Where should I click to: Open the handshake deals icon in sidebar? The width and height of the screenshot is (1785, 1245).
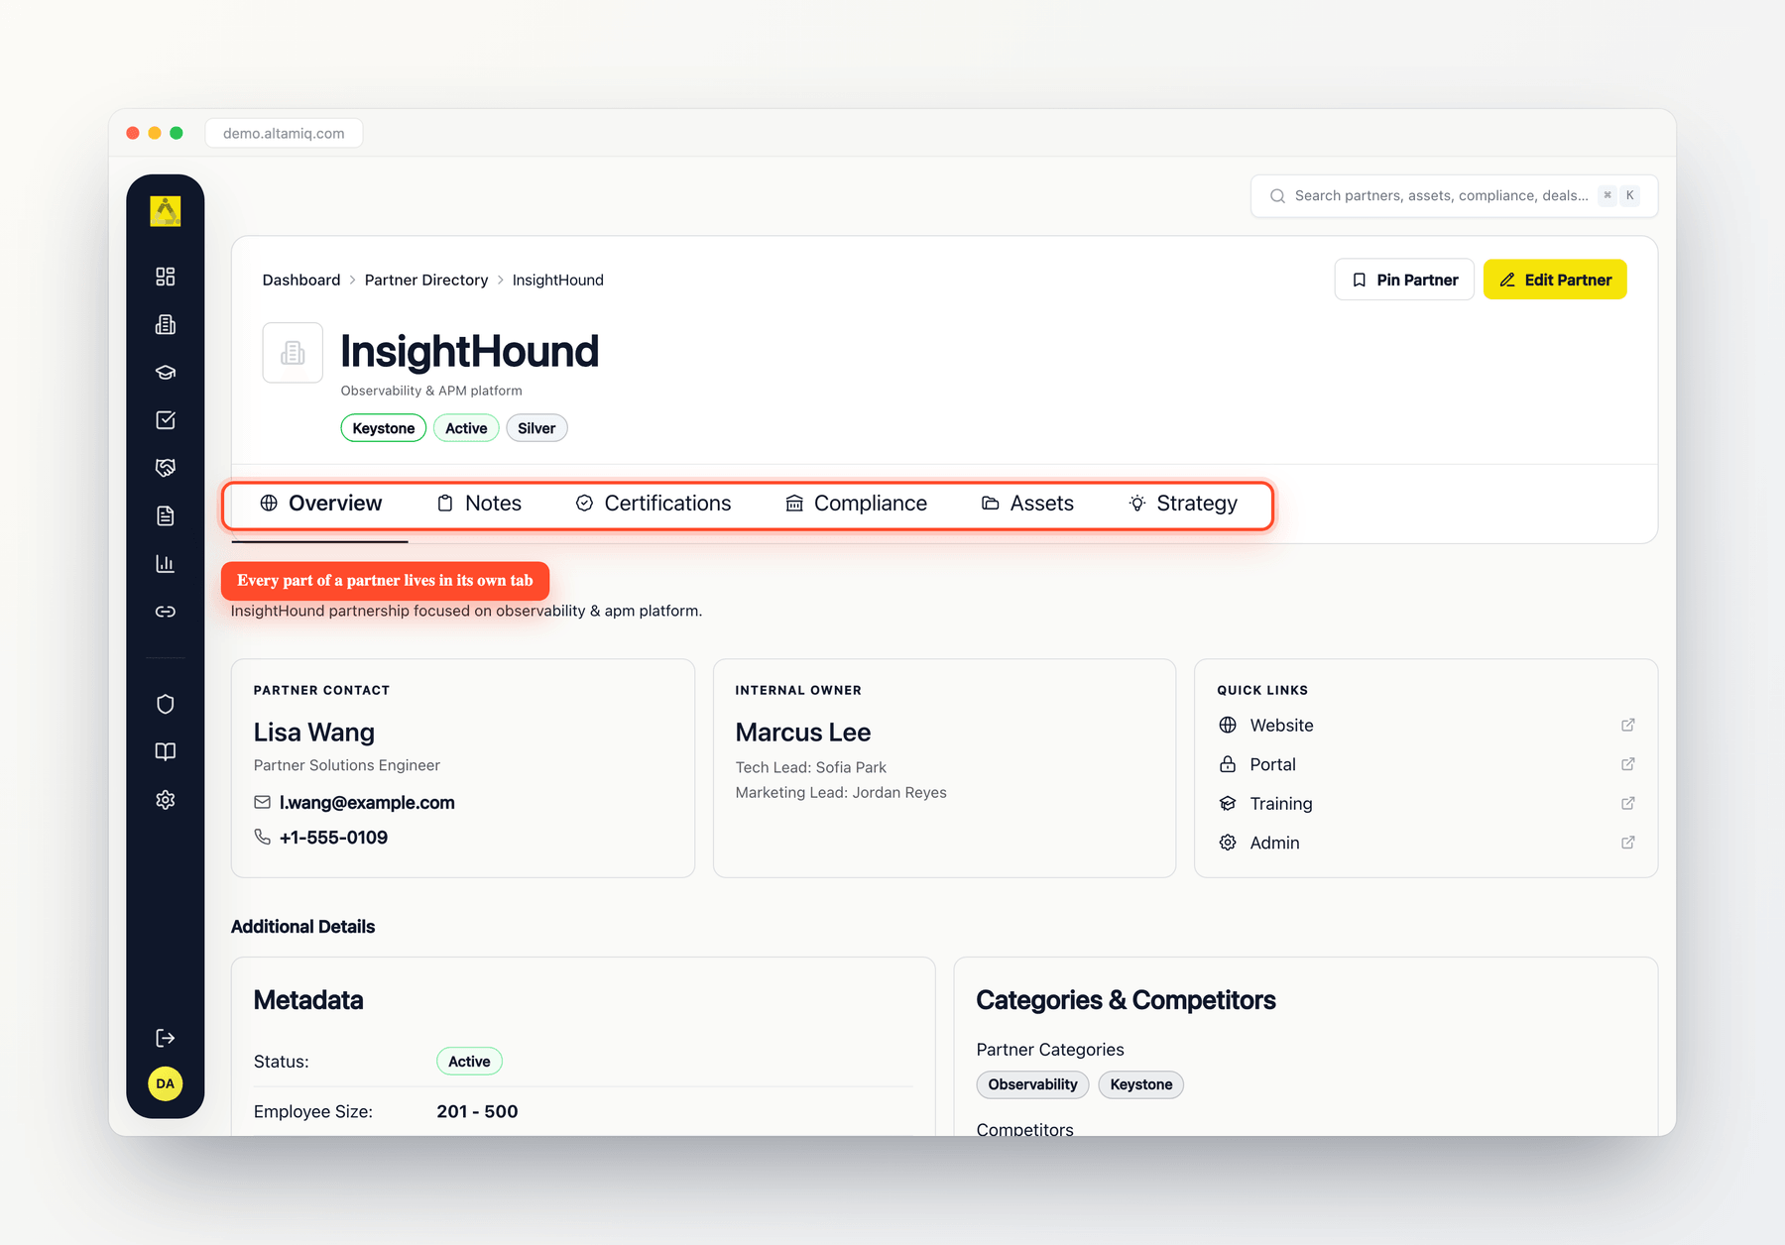[166, 468]
